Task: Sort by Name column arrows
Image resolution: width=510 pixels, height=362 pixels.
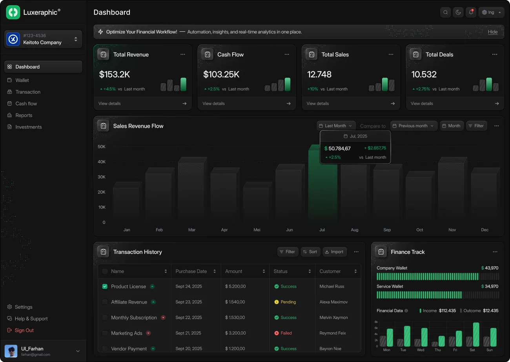Action: [x=166, y=271]
